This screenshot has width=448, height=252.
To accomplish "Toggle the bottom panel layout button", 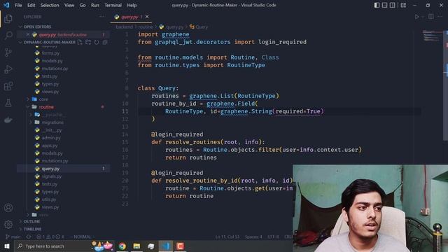I will coord(384,5).
